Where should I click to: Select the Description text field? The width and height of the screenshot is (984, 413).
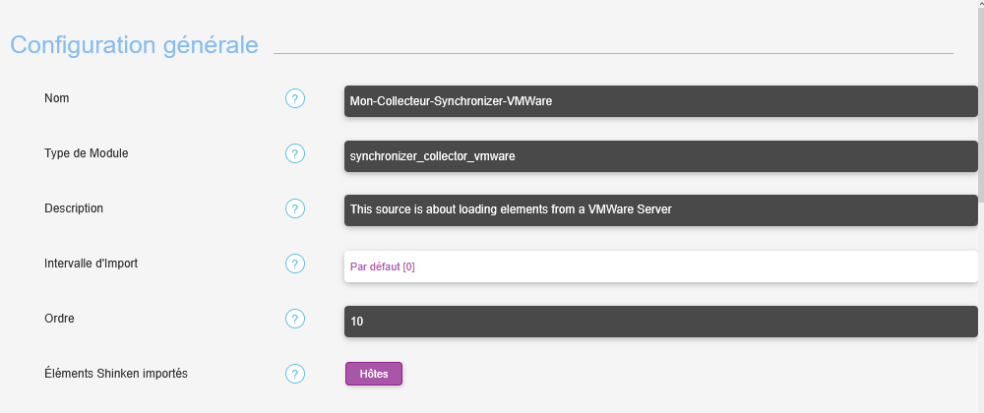click(660, 210)
